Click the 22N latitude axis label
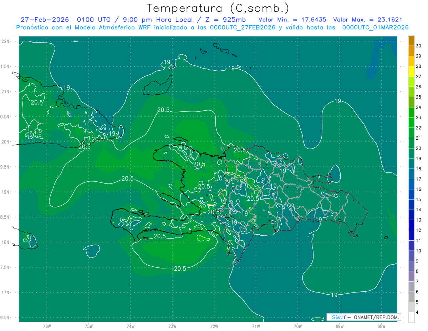Image resolution: width=428 pixels, height=331 pixels. tap(6, 41)
